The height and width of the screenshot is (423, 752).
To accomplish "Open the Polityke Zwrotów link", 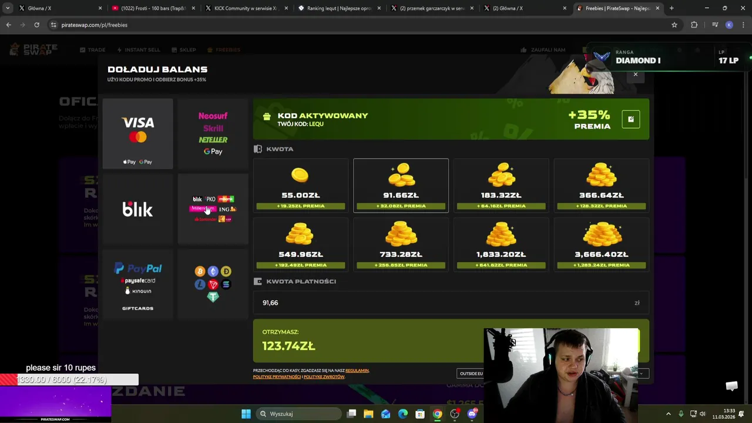I will (324, 377).
